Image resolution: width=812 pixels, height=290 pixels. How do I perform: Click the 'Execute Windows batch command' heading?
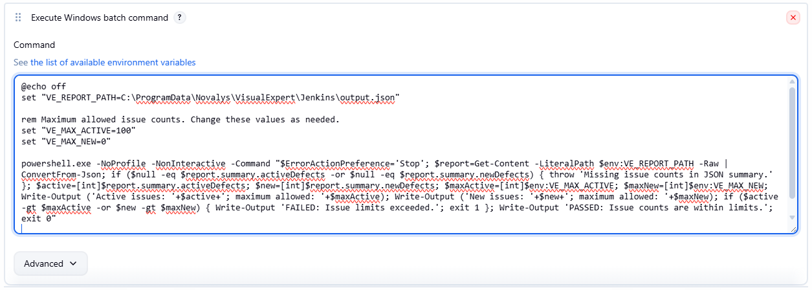100,17
